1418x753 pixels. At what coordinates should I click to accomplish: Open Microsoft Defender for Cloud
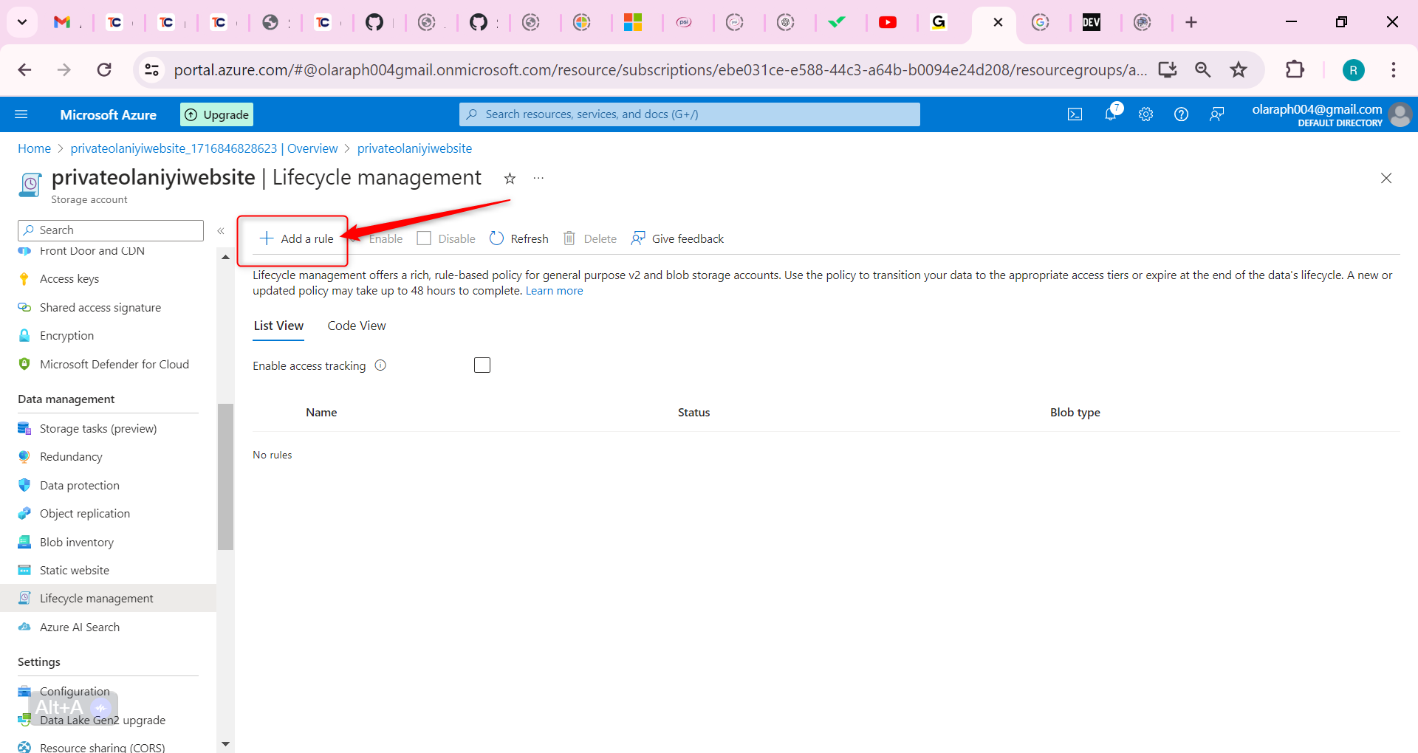click(x=114, y=365)
